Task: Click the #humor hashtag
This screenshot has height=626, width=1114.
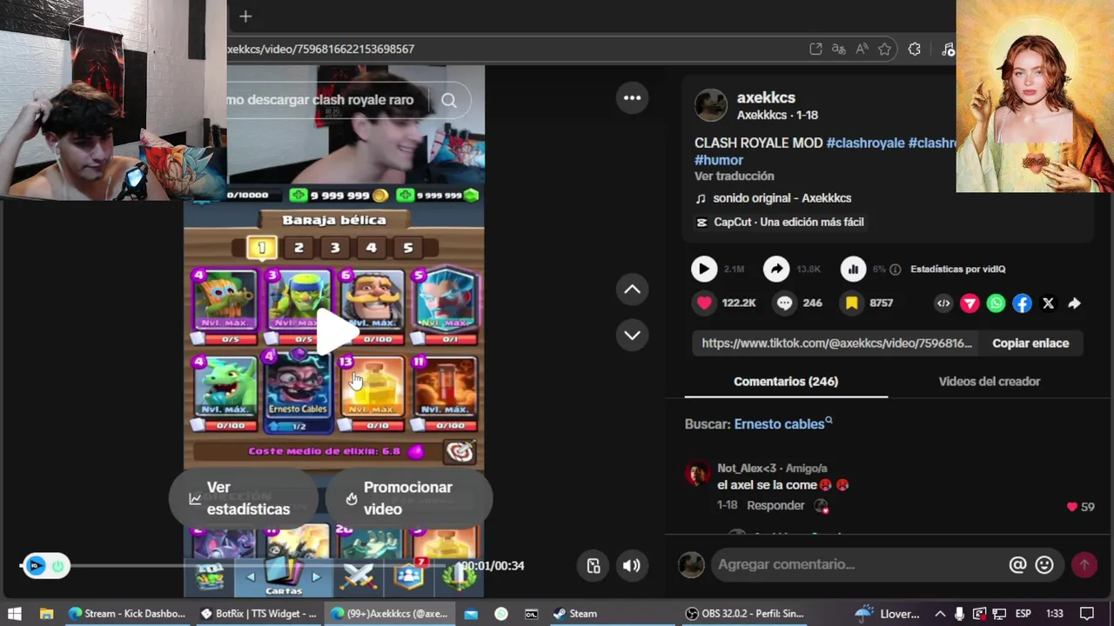Action: click(719, 160)
